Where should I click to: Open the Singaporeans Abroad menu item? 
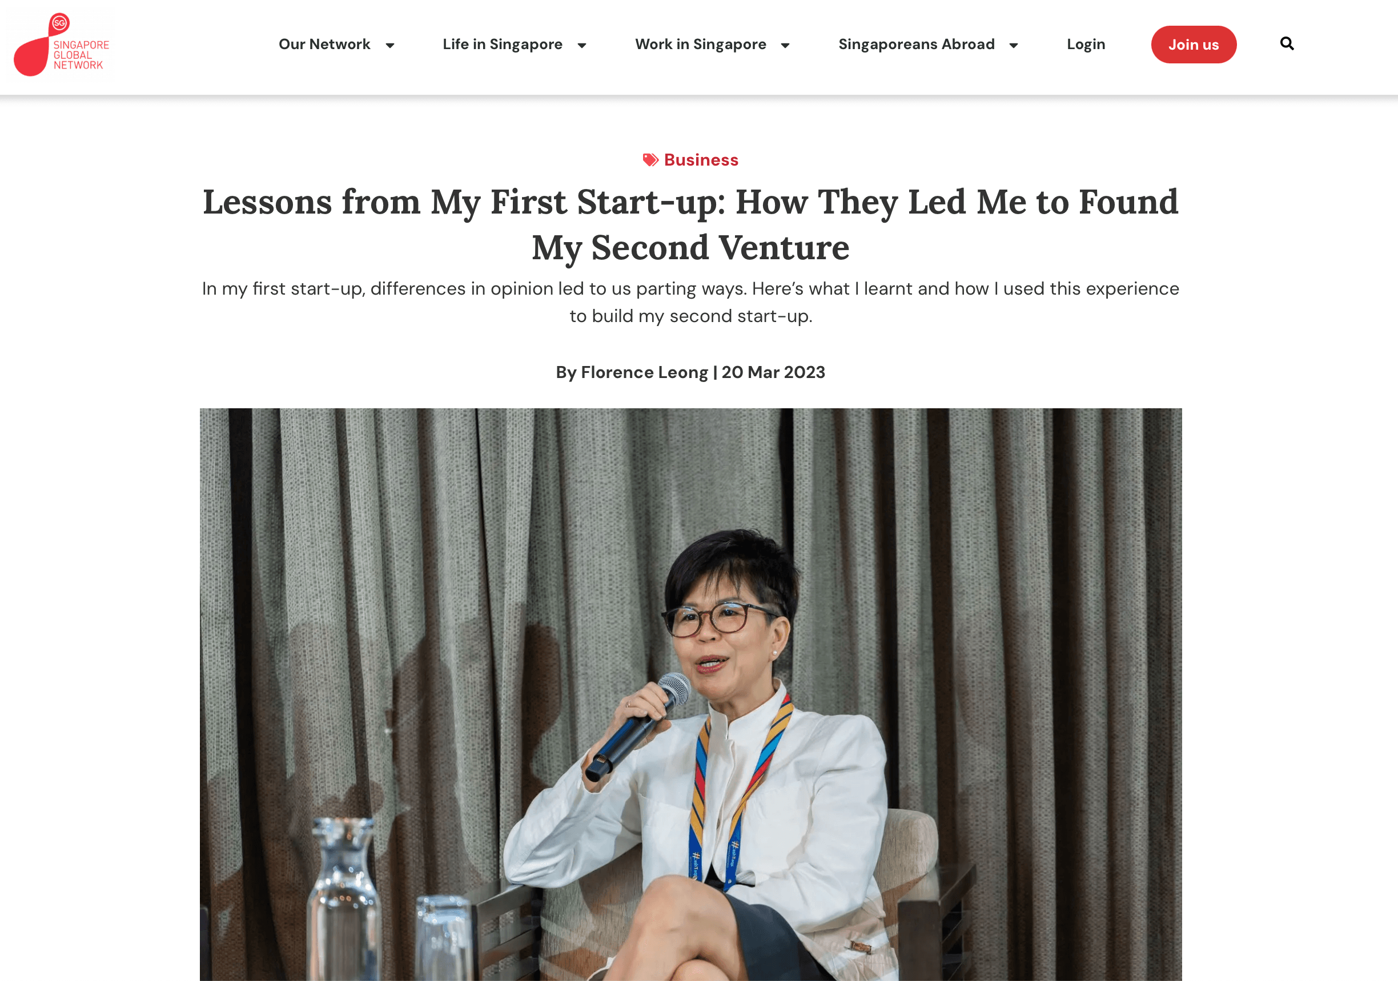coord(917,45)
